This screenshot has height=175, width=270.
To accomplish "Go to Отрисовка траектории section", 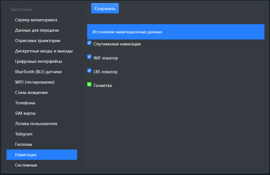I will click(x=38, y=41).
